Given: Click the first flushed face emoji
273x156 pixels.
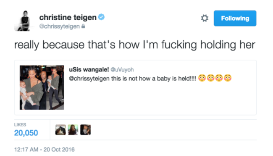Looking at the screenshot, I should [202, 78].
